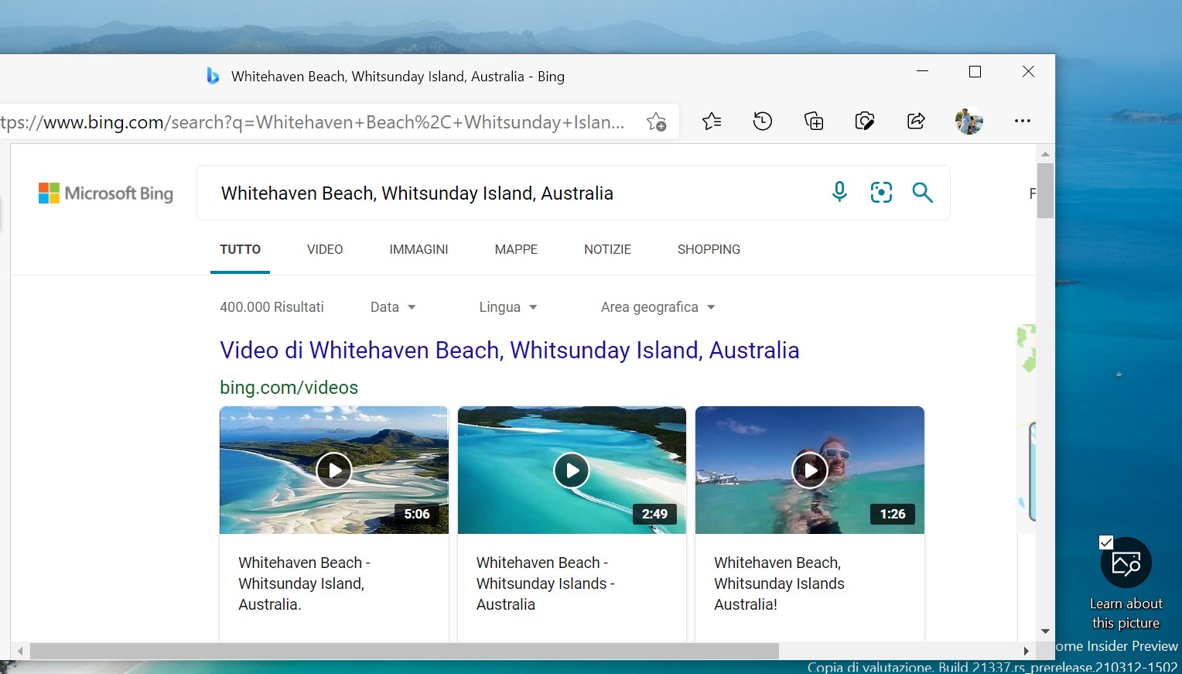1182x674 pixels.
Task: Open 'Whitehaven Beach - Whitsunday Islands - Australia' title
Action: point(545,583)
